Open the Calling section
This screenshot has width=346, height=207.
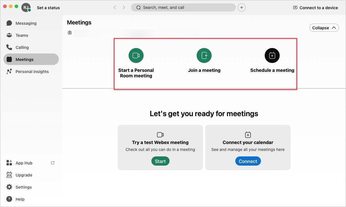22,47
